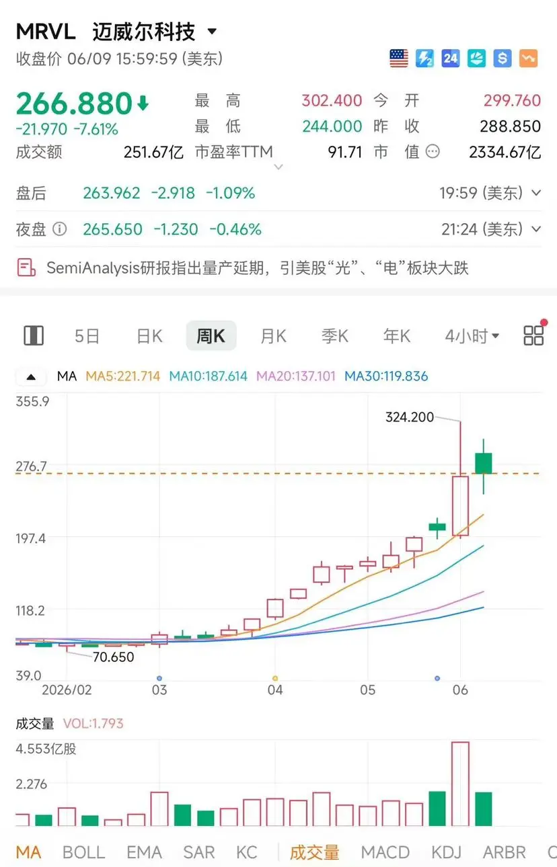The height and width of the screenshot is (867, 557).
Task: Collapse the MA indicator legend arrow
Action: (x=32, y=376)
